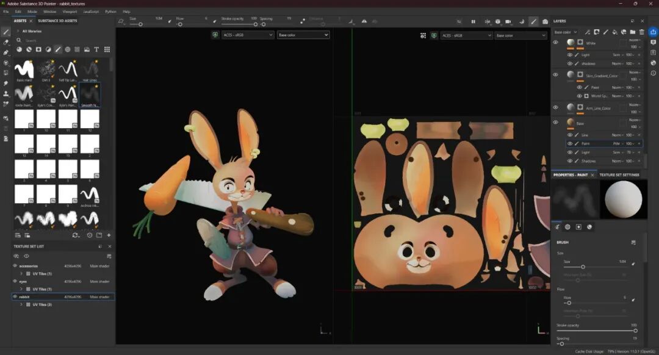Open the Python menu
659x355 pixels.
click(x=110, y=12)
